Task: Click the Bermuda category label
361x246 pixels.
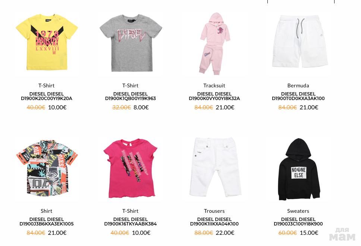Action: 298,85
